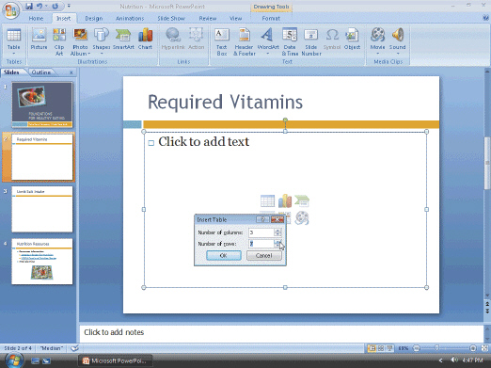Open the WordArt styles gallery

[268, 40]
